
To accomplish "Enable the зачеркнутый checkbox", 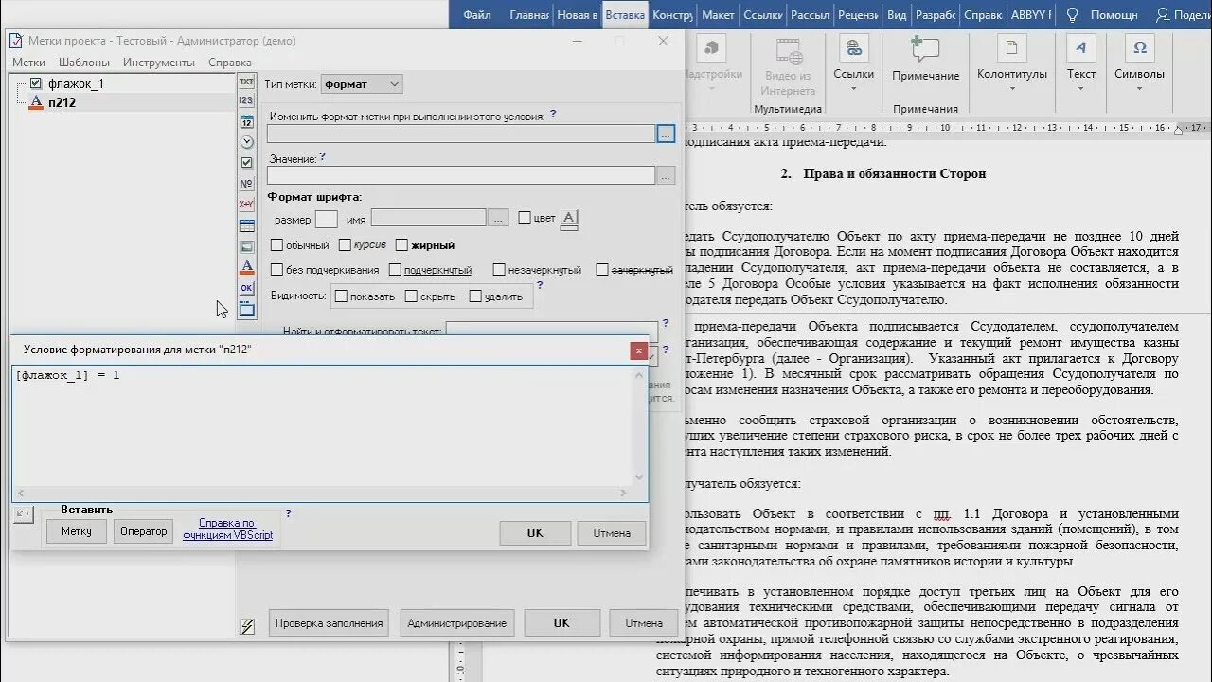I will [x=602, y=270].
